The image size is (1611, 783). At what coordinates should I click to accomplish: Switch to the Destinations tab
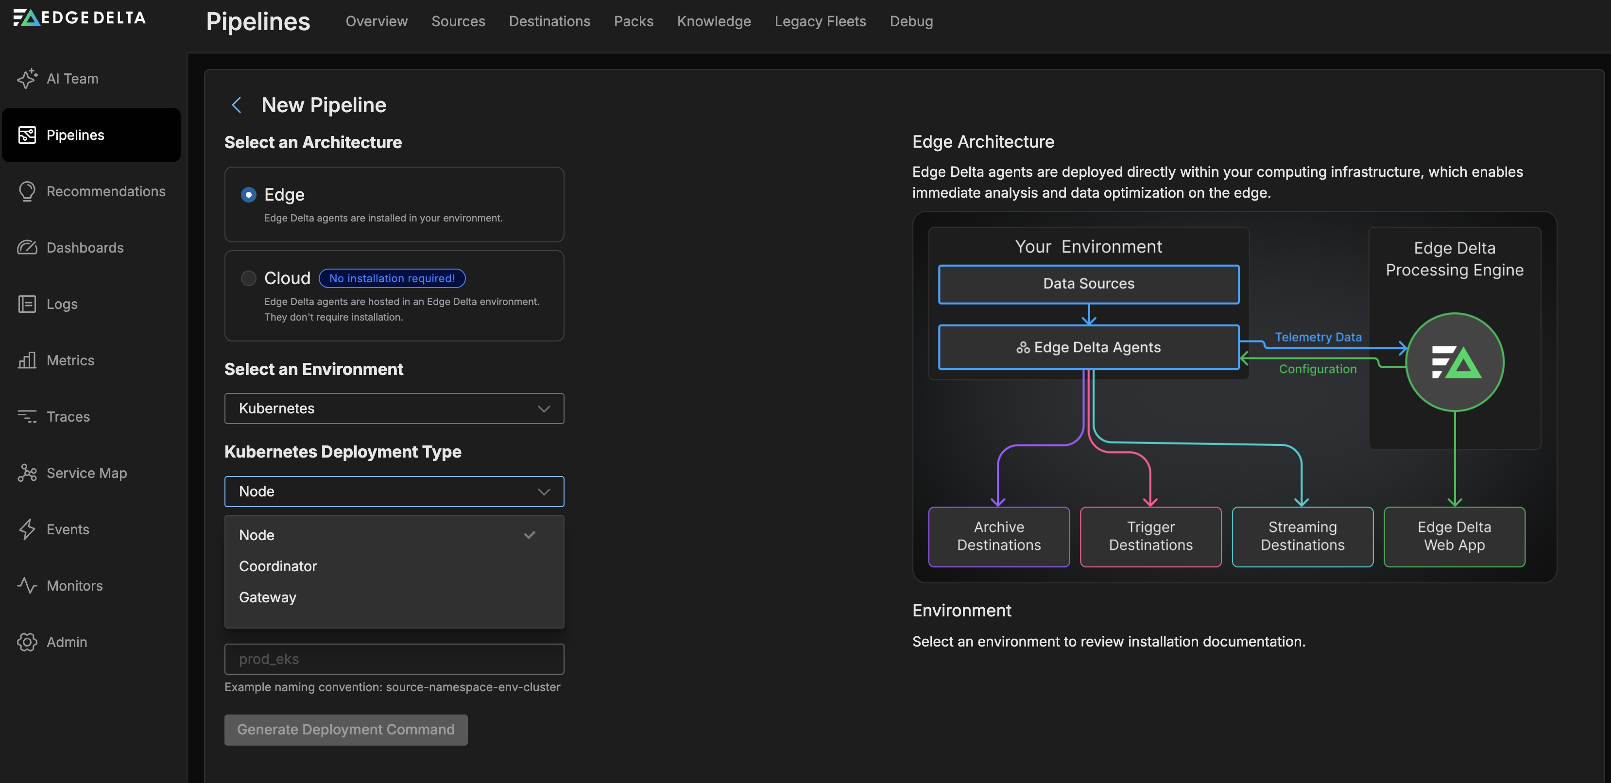click(549, 21)
